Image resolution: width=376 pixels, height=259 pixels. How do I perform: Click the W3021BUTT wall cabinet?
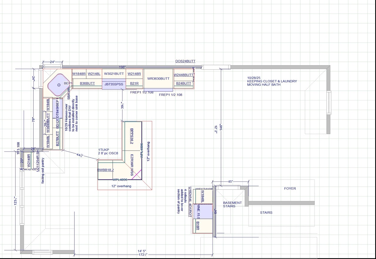[114, 74]
